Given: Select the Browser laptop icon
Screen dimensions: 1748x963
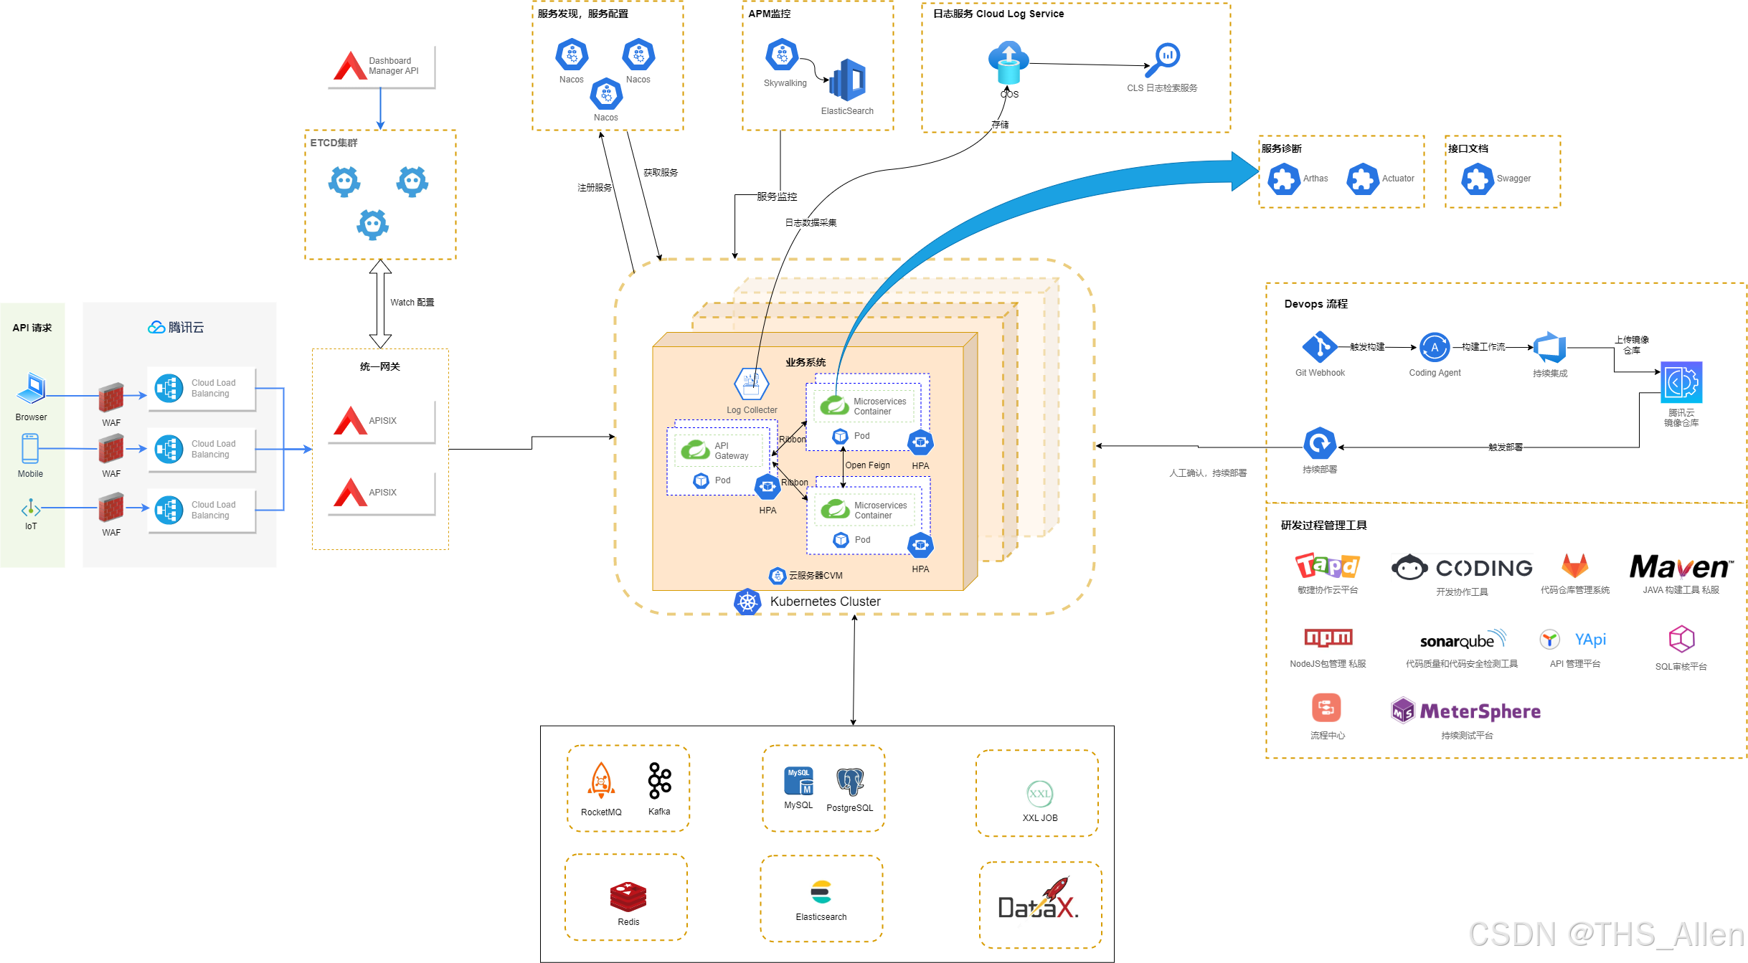Looking at the screenshot, I should click(32, 389).
